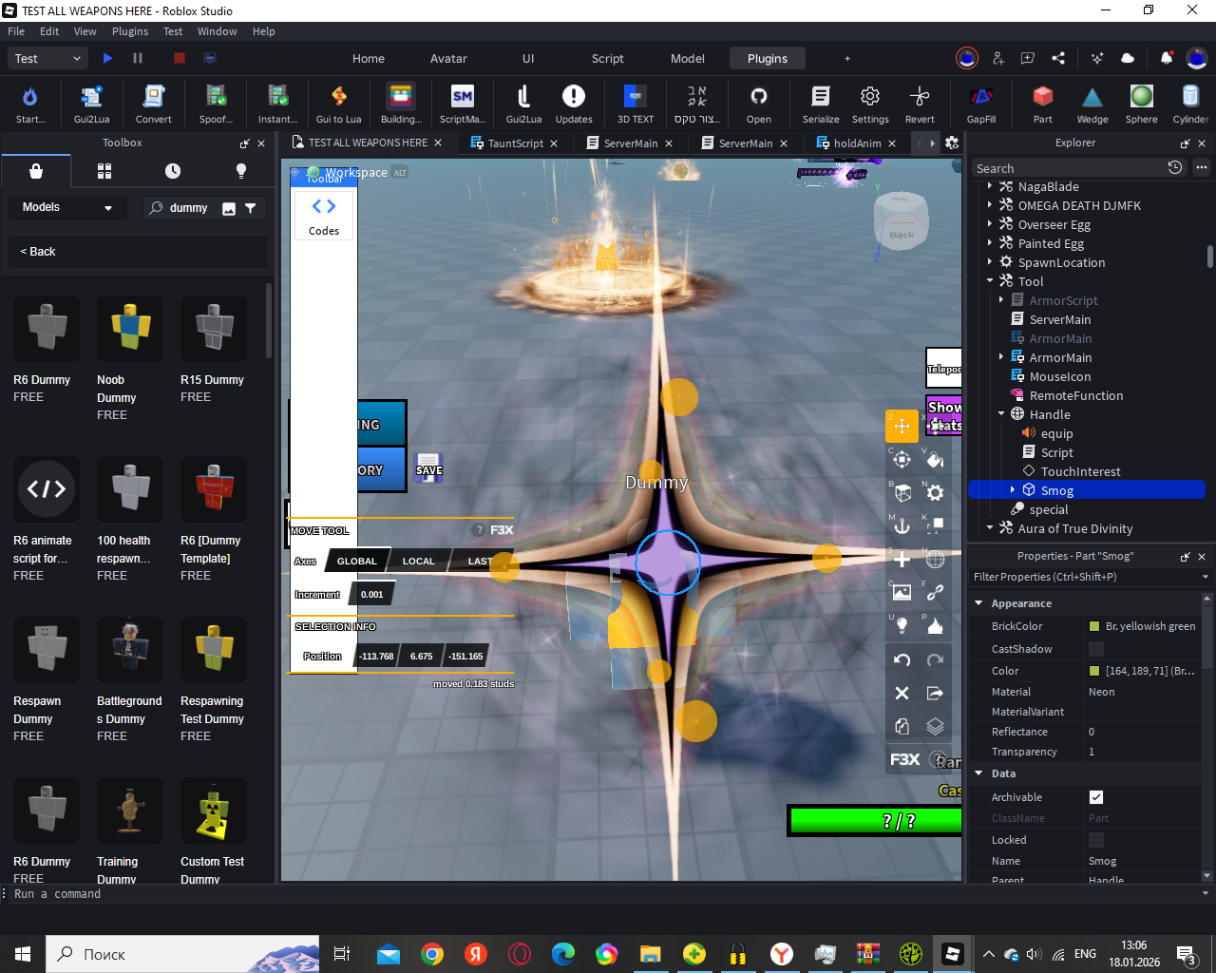This screenshot has width=1216, height=973.
Task: Expand the ArmorScript tree node
Action: point(1001,300)
